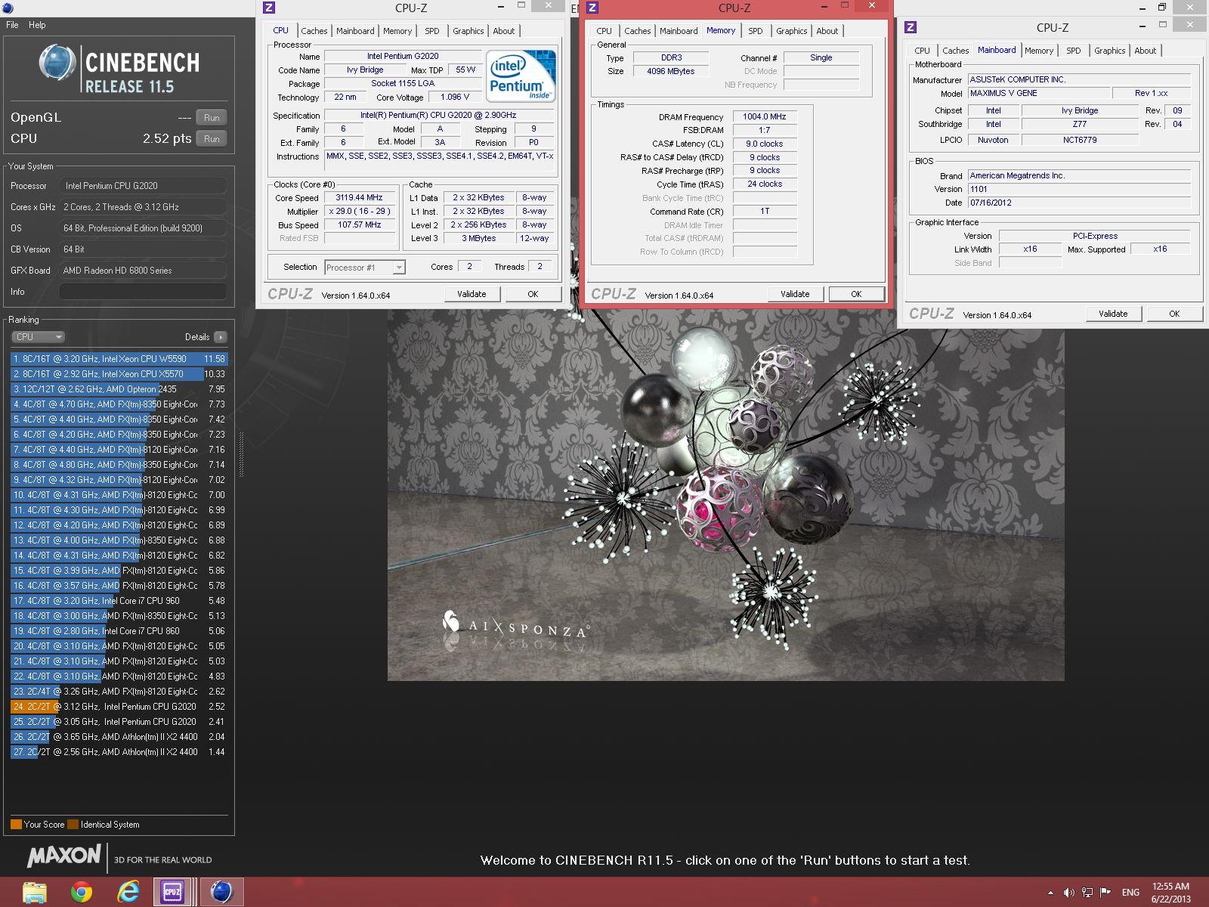This screenshot has height=907, width=1209.
Task: Select your score Pentium G2020 2.52 entry
Action: tap(119, 707)
